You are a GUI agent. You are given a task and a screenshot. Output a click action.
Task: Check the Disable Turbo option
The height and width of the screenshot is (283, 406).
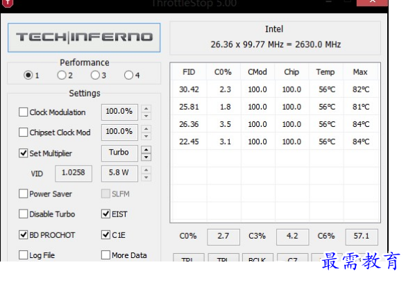point(24,214)
